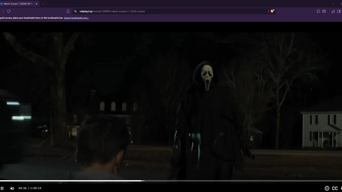The width and height of the screenshot is (342, 192).
Task: Close the Watch Scream 7 tab
Action: [x=36, y=4]
